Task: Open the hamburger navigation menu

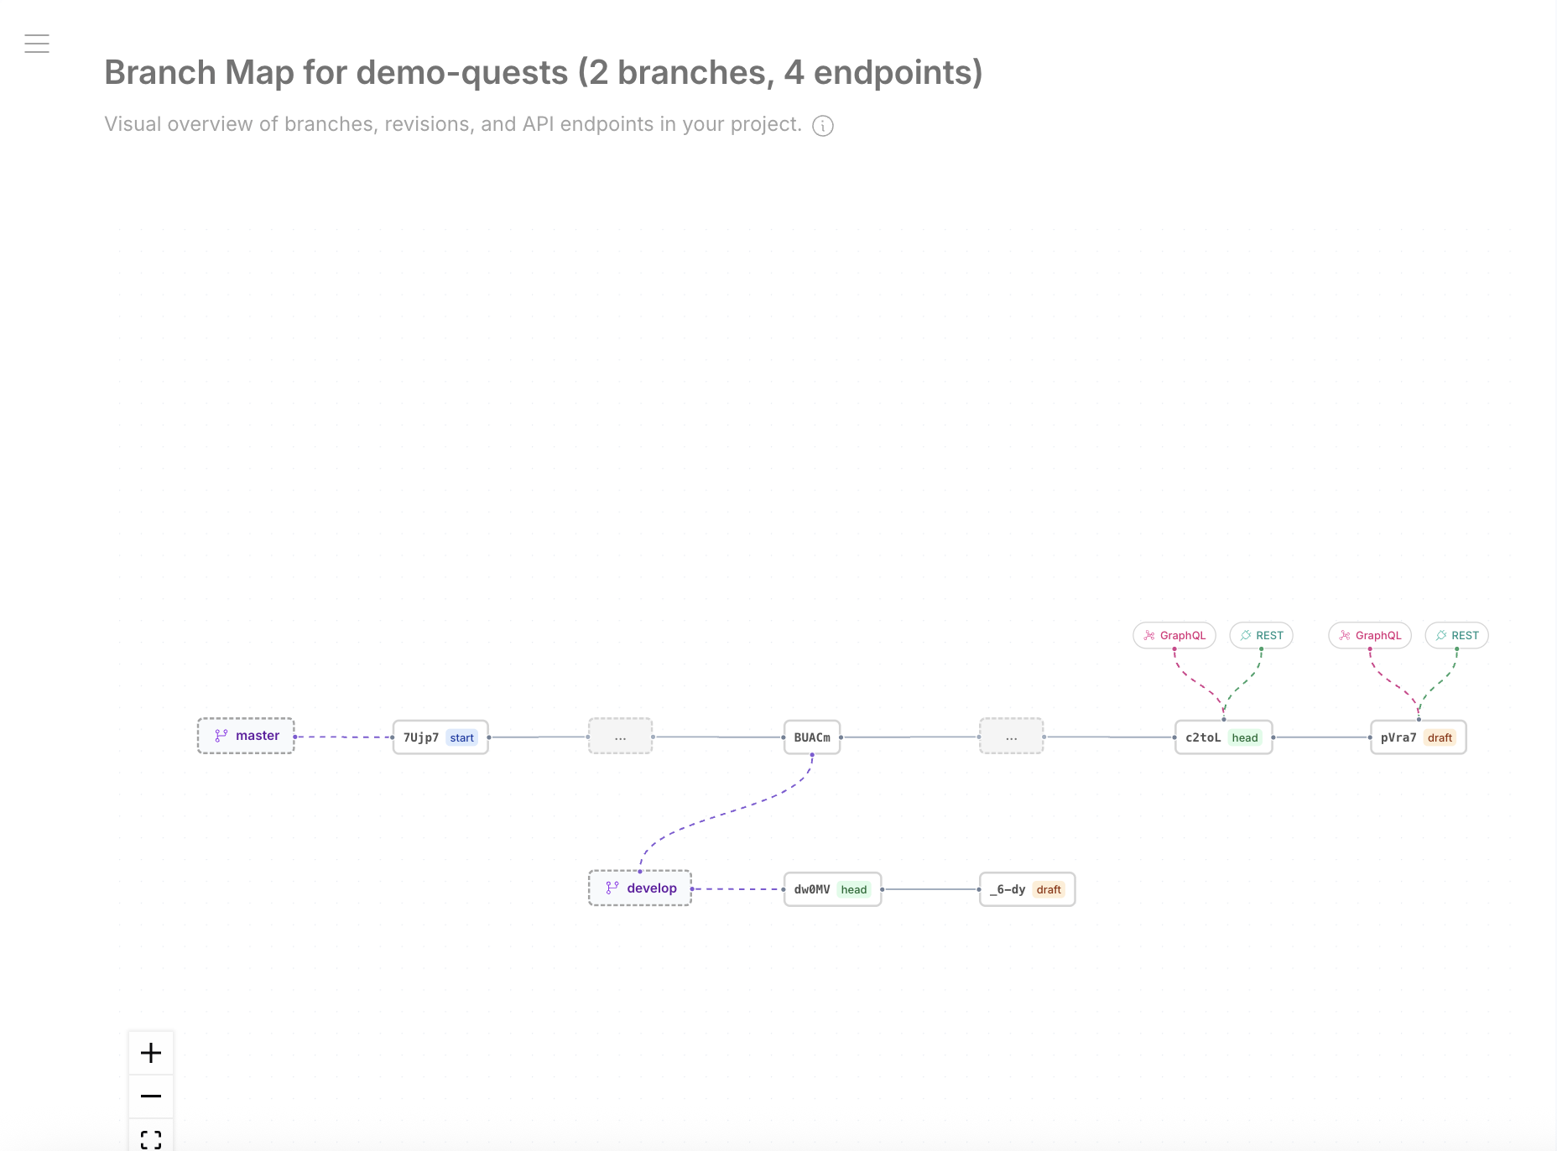Action: [37, 43]
